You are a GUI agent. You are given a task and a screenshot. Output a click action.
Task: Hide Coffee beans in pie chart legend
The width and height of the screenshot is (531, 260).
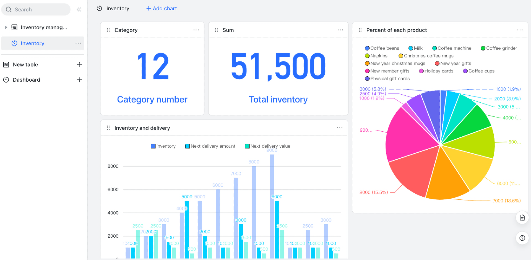click(382, 48)
